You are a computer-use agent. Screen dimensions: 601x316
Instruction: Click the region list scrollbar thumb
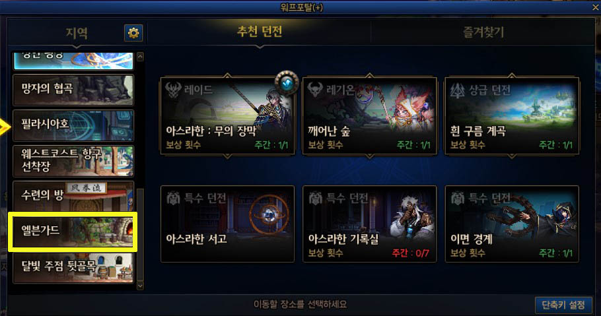click(140, 234)
